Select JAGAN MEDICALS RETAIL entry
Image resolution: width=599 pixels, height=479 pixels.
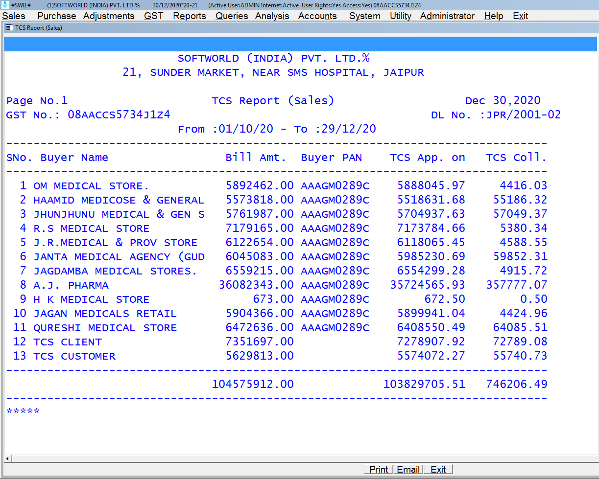point(105,314)
